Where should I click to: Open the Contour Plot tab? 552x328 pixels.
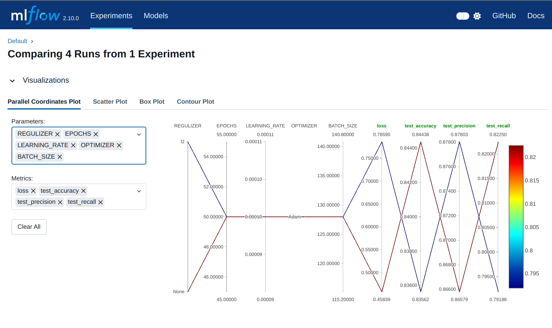pos(195,102)
